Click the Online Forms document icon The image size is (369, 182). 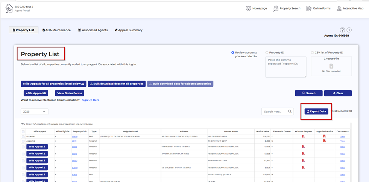308,8
